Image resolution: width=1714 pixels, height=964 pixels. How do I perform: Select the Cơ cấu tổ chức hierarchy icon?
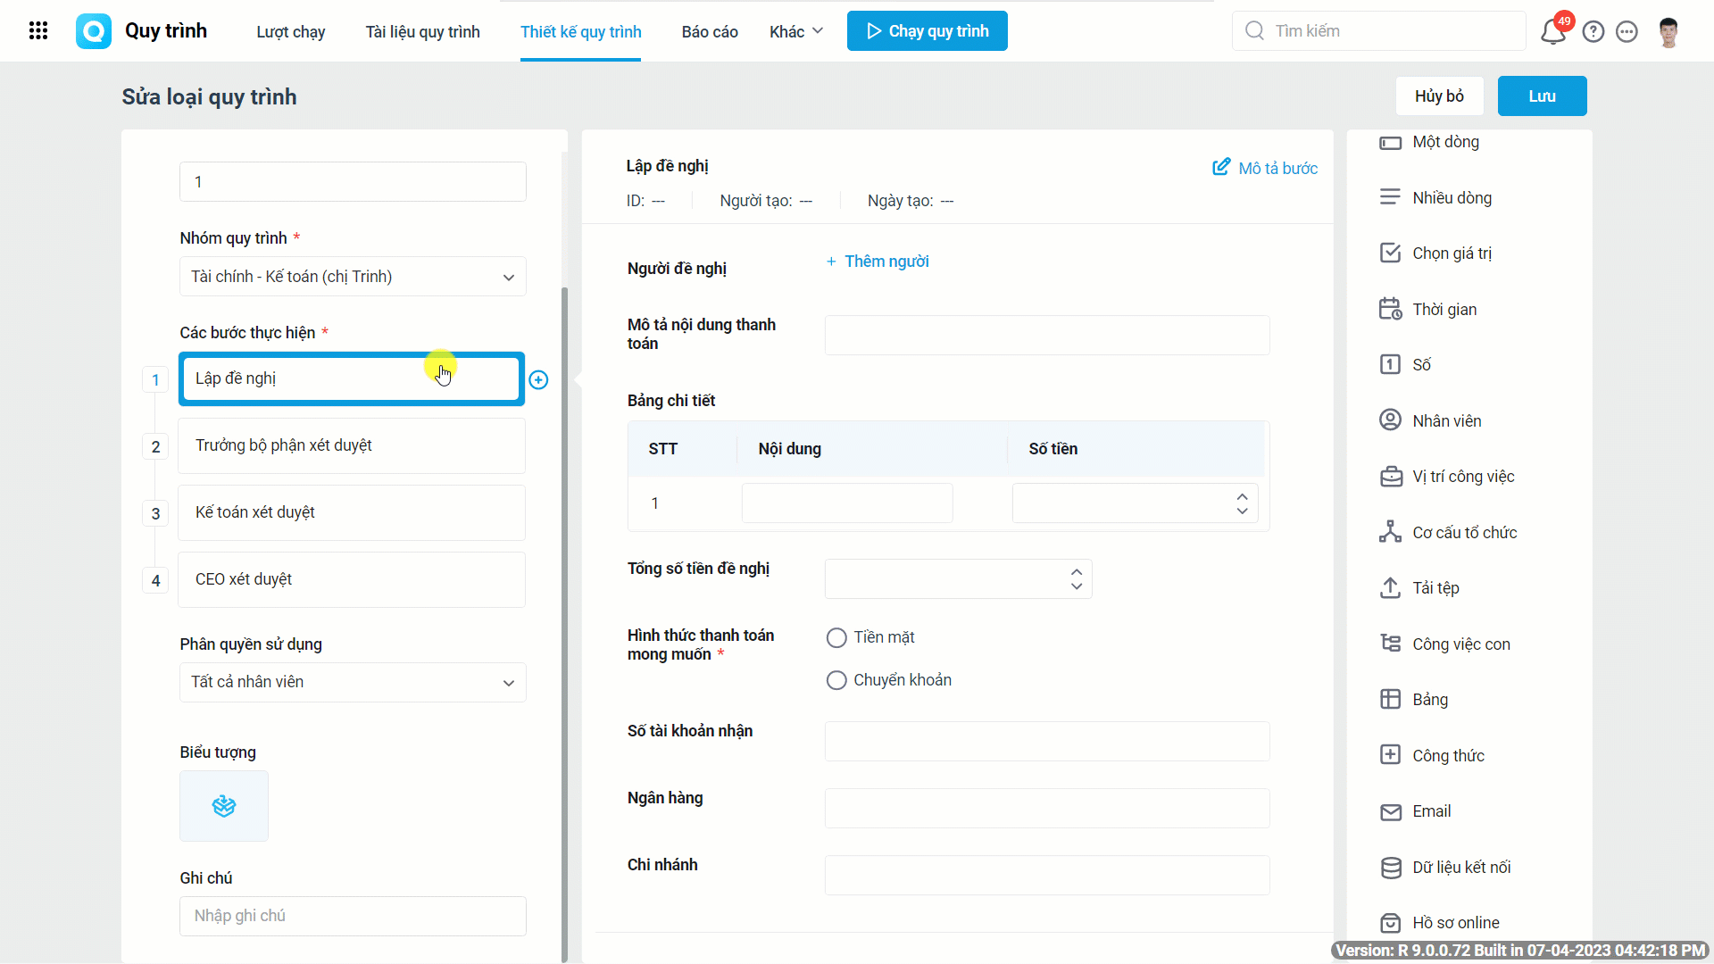pos(1390,532)
